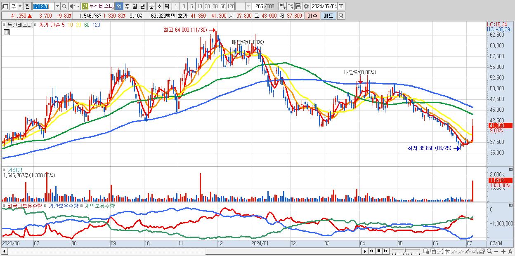Select the interval 1 tab

tap(176, 6)
